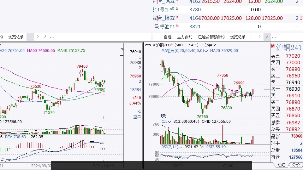Click the red M logo beside 沪铜241
The image size is (303, 170).
pyautogui.click(x=273, y=46)
